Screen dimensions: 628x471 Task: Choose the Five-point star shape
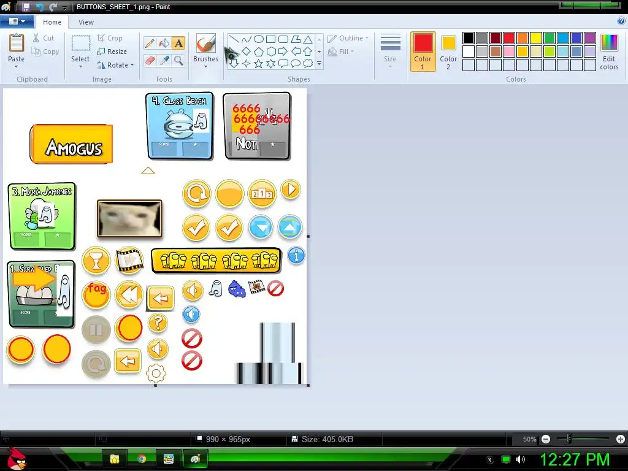259,63
